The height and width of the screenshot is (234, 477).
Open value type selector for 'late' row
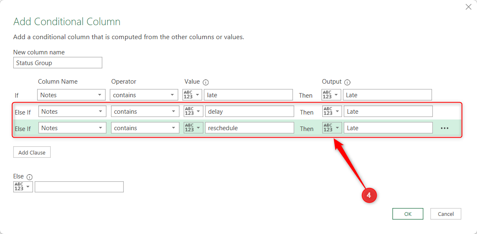(x=192, y=95)
